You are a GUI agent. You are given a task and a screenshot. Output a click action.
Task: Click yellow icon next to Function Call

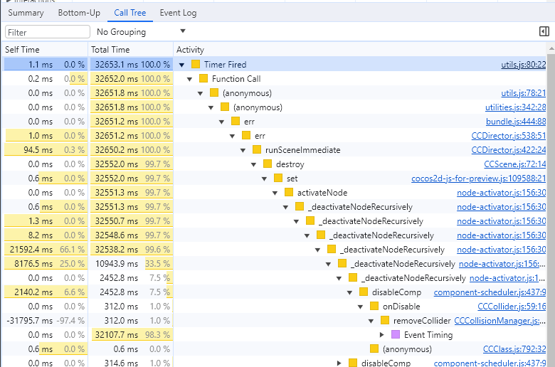click(203, 78)
